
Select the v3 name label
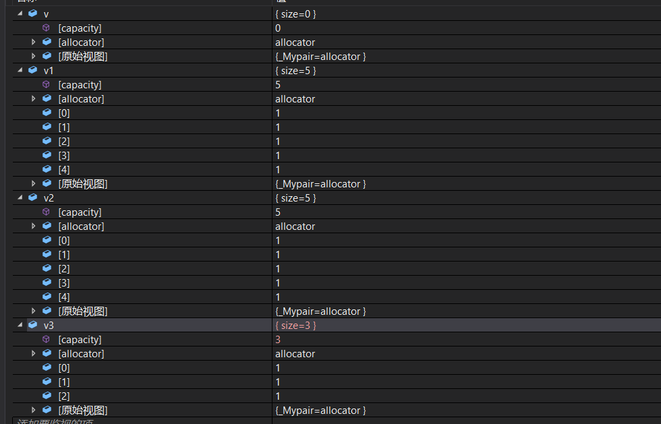[x=49, y=326]
